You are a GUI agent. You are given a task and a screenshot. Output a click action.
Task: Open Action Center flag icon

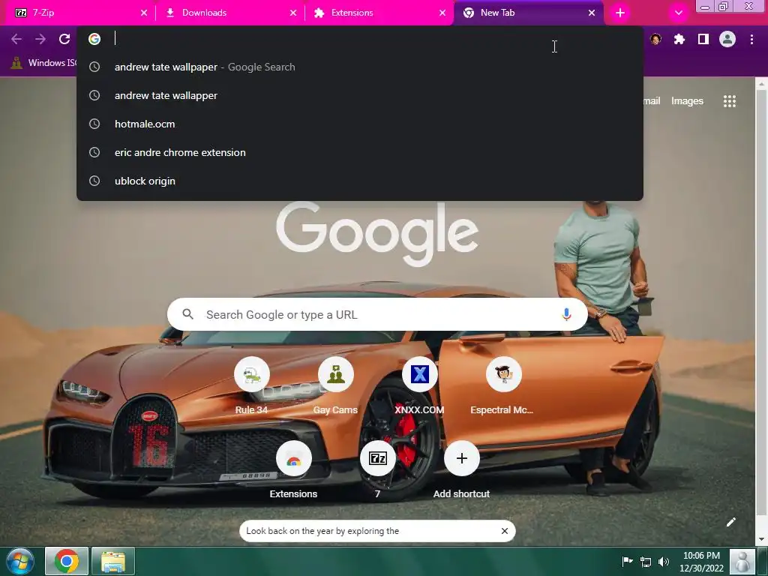pyautogui.click(x=627, y=562)
